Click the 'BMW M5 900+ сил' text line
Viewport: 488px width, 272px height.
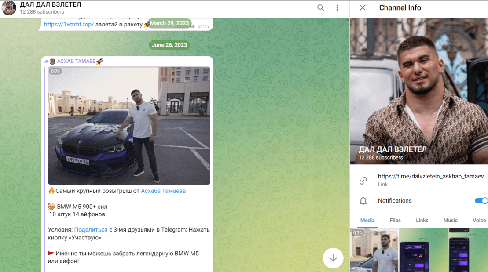[x=82, y=207]
